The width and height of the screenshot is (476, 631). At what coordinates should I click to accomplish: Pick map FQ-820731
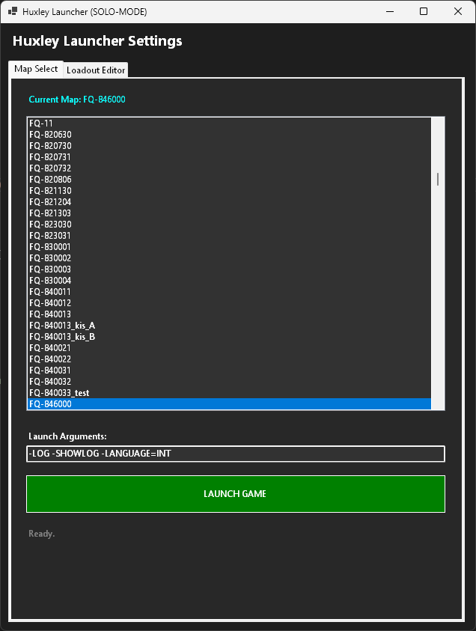coord(229,157)
